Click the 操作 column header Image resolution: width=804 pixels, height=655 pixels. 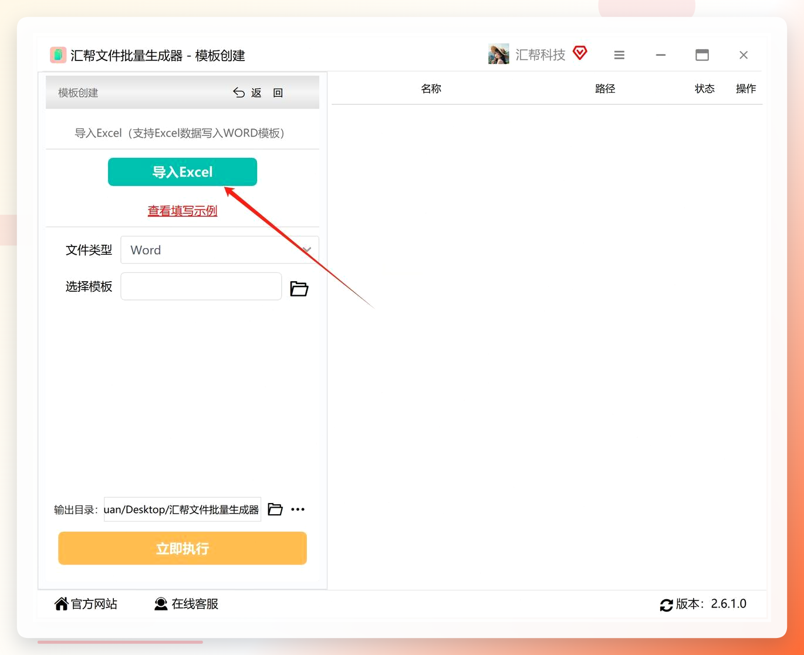pos(746,89)
